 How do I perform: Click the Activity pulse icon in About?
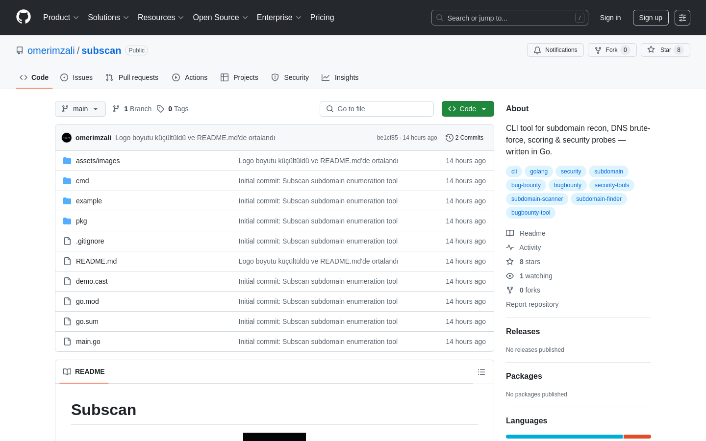click(x=510, y=247)
